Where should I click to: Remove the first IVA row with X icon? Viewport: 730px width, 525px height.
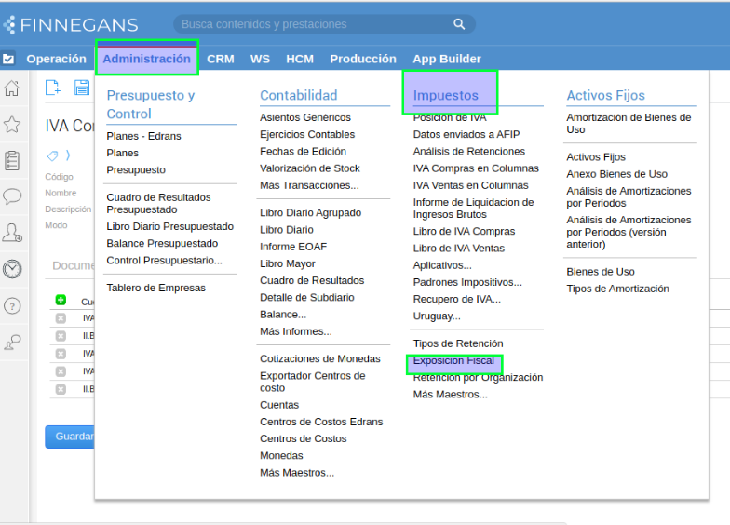61,318
